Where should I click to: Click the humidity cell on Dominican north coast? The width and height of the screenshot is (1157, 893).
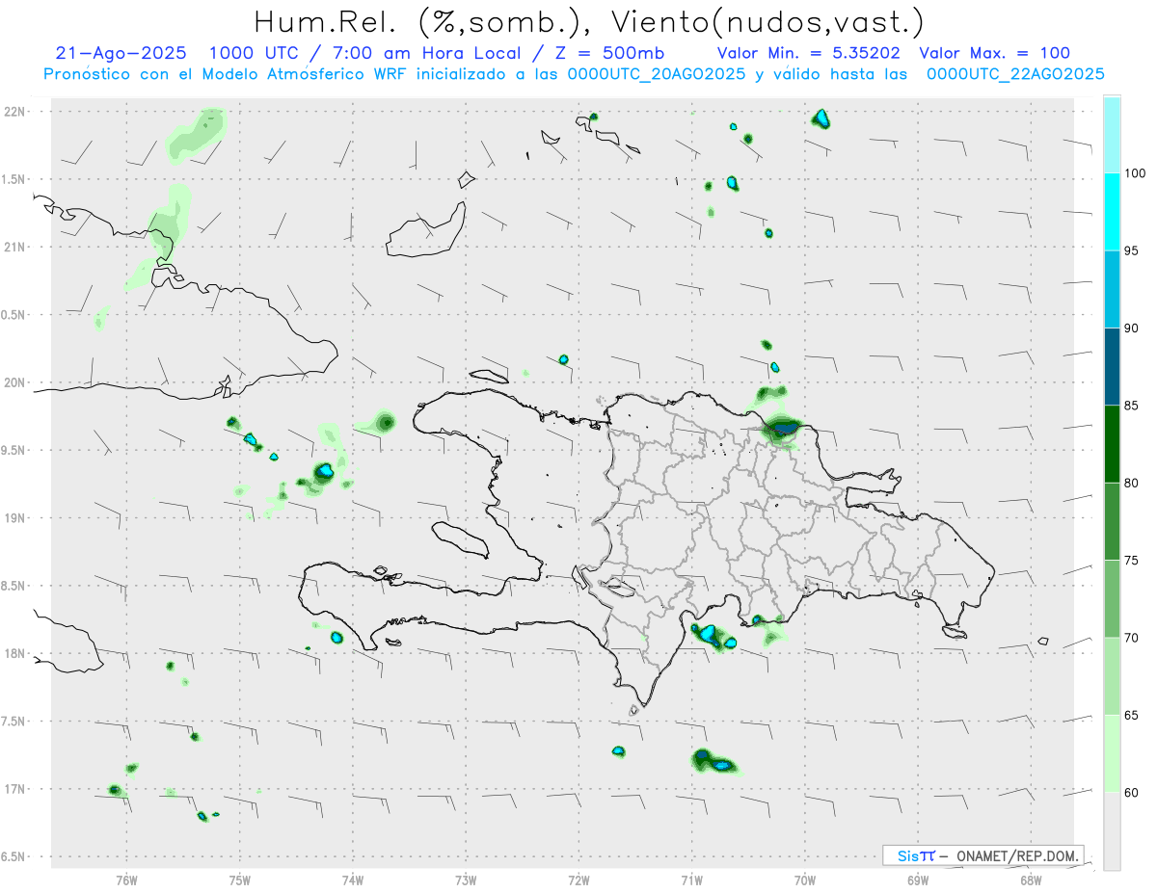[782, 428]
